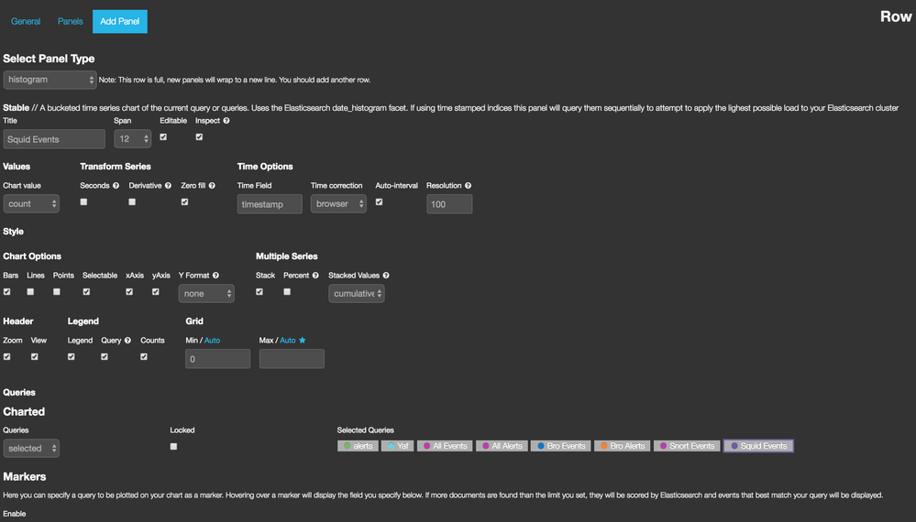Expand the Time correction browser dropdown
This screenshot has width=916, height=522.
338,204
